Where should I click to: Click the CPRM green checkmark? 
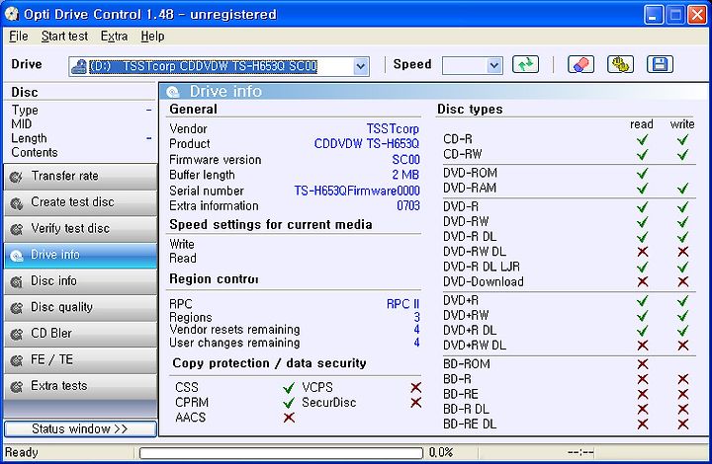[289, 403]
